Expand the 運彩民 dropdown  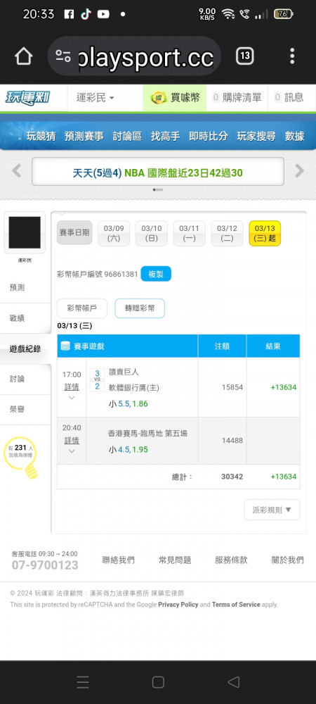[95, 97]
